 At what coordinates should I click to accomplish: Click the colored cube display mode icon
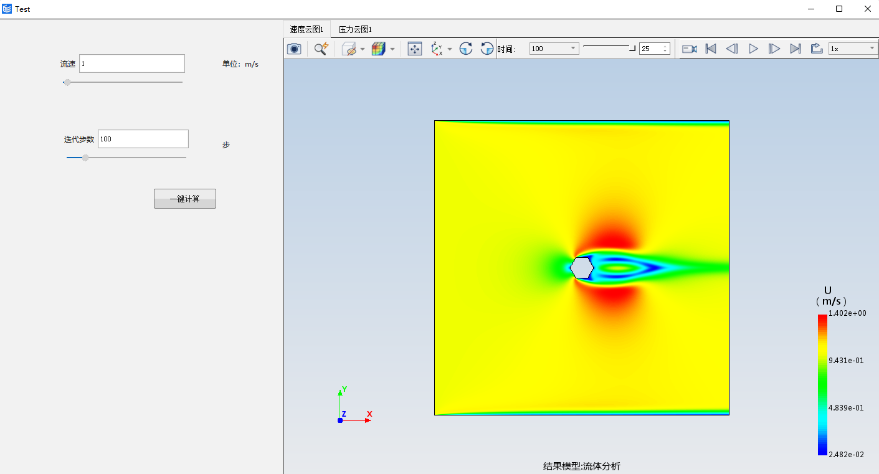(x=379, y=49)
